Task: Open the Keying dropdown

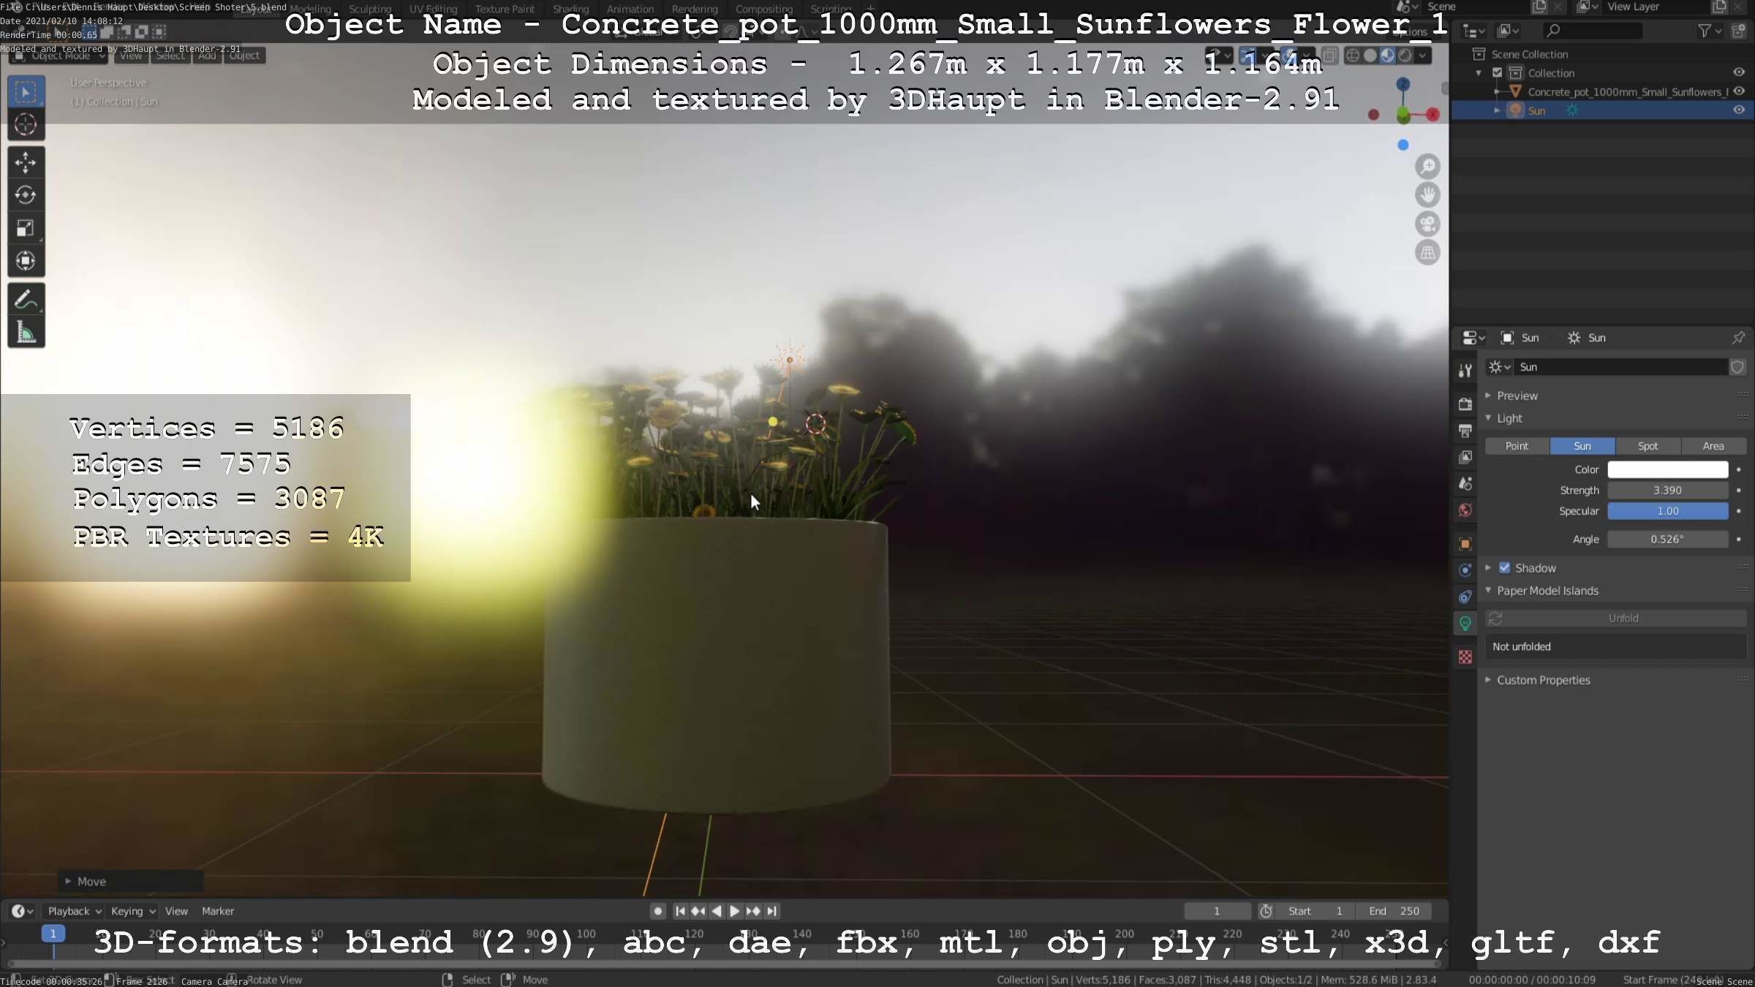Action: tap(133, 911)
